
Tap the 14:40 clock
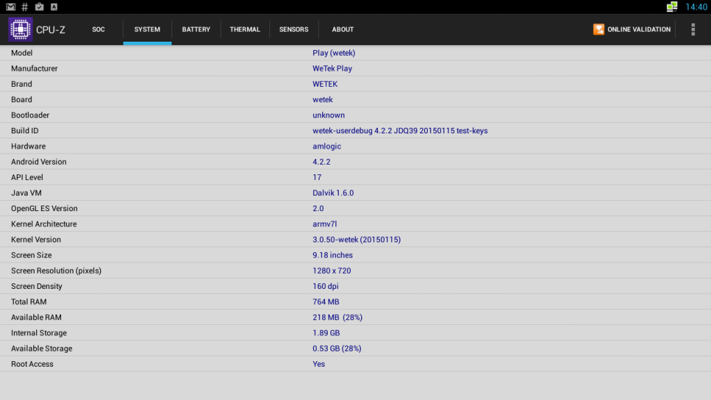[x=696, y=7]
